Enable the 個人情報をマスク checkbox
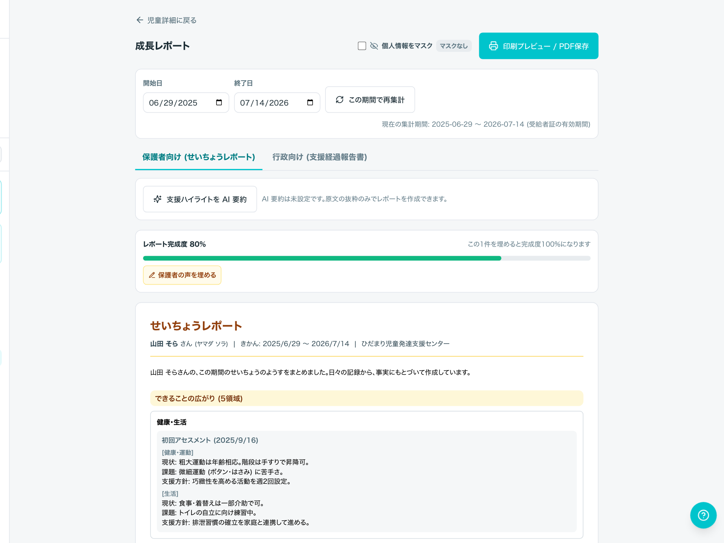This screenshot has width=724, height=543. pyautogui.click(x=362, y=46)
